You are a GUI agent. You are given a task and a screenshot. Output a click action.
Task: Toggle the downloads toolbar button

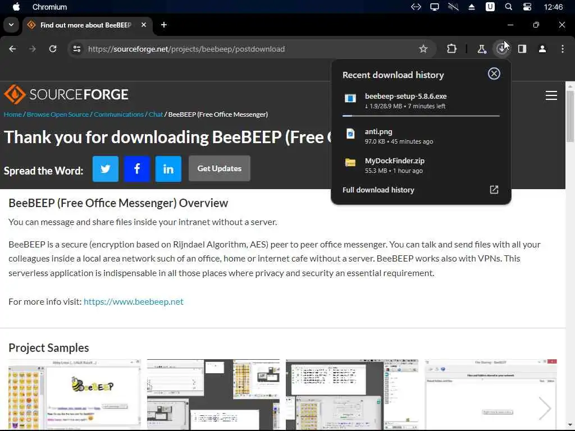501,49
